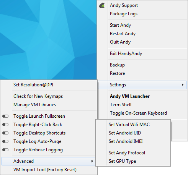Viewport: 188px width, 175px height.
Task: Choose Start Andy
Action: [120, 25]
